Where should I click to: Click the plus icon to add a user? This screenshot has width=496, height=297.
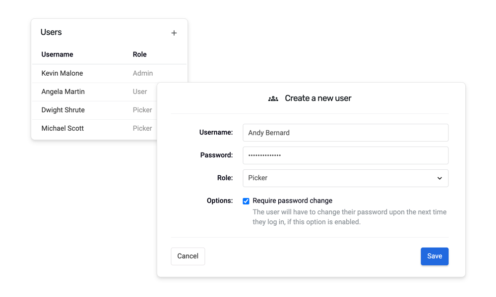tap(174, 33)
